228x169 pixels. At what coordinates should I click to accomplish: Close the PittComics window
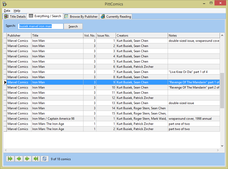pyautogui.click(x=220, y=3)
